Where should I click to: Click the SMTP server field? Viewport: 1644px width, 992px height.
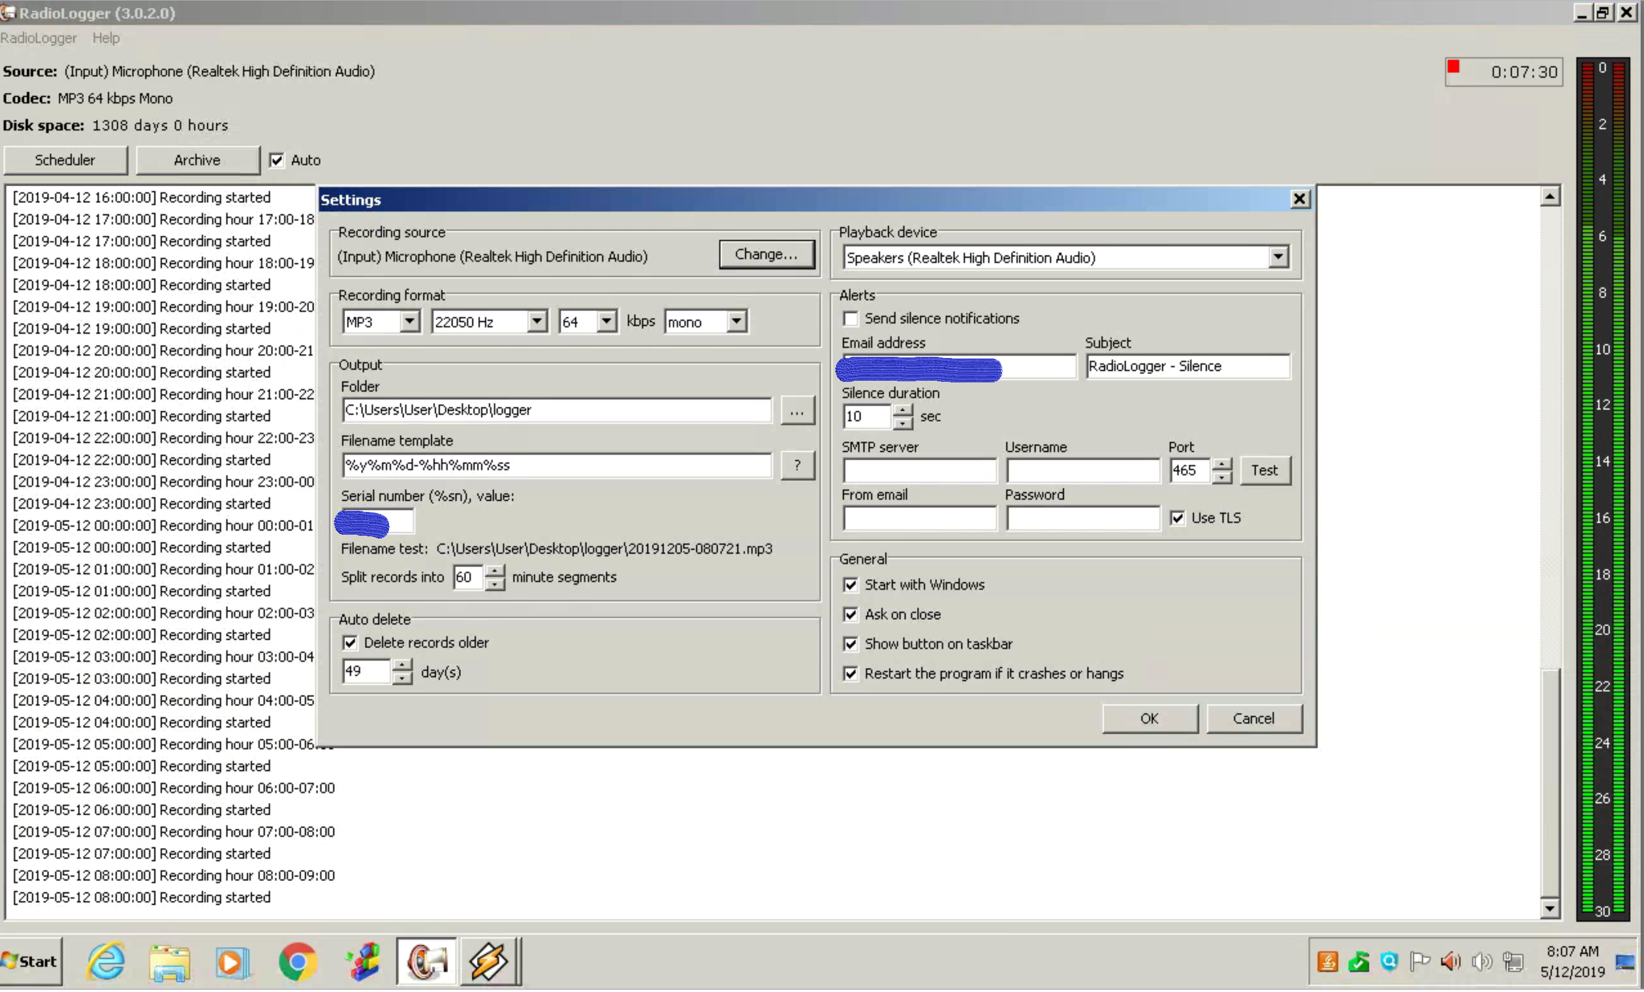click(919, 471)
